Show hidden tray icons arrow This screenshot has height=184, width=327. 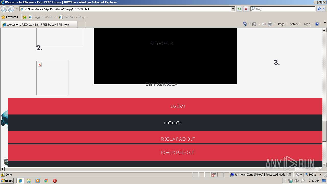(x=285, y=181)
